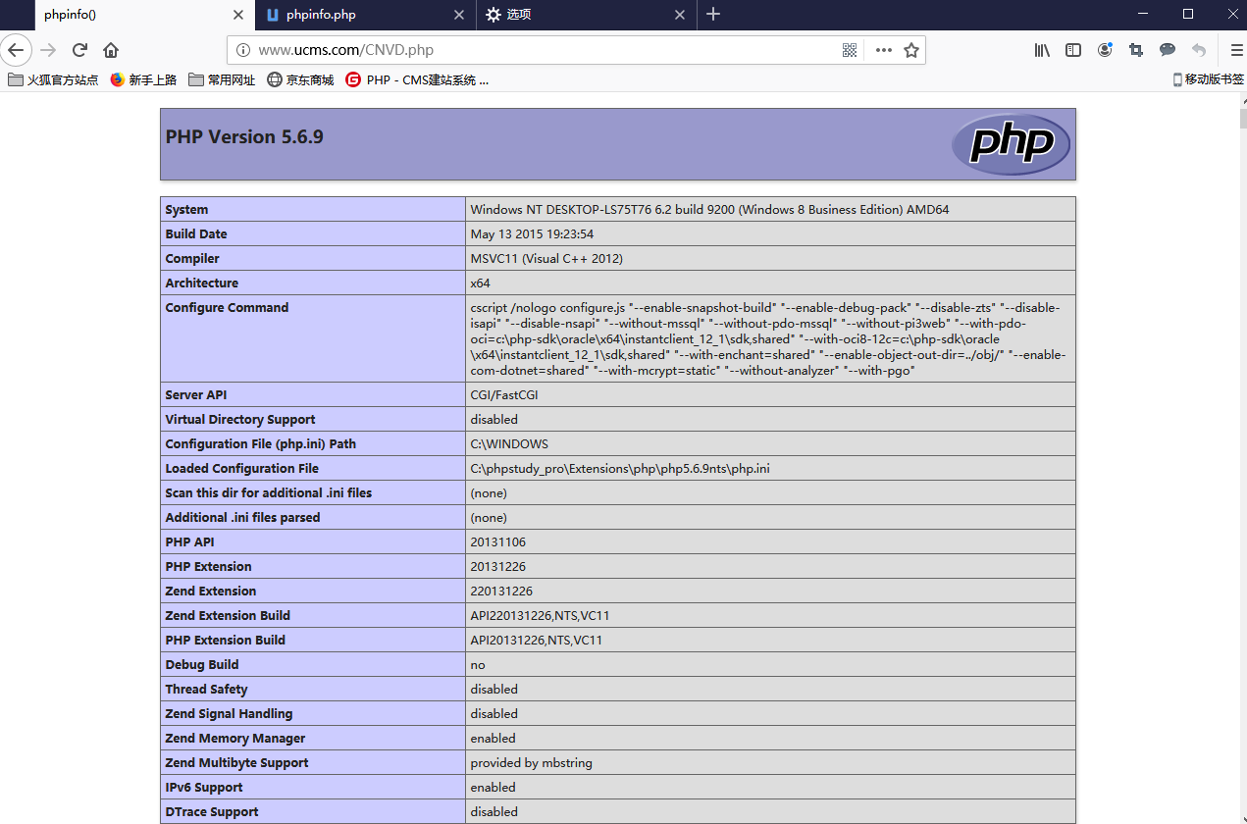Take a screenshot with the crop icon
The width and height of the screenshot is (1247, 824).
coord(1136,50)
